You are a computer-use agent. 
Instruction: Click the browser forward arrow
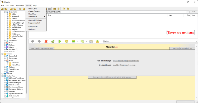point(39,41)
